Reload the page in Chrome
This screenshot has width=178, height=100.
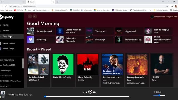6,6
